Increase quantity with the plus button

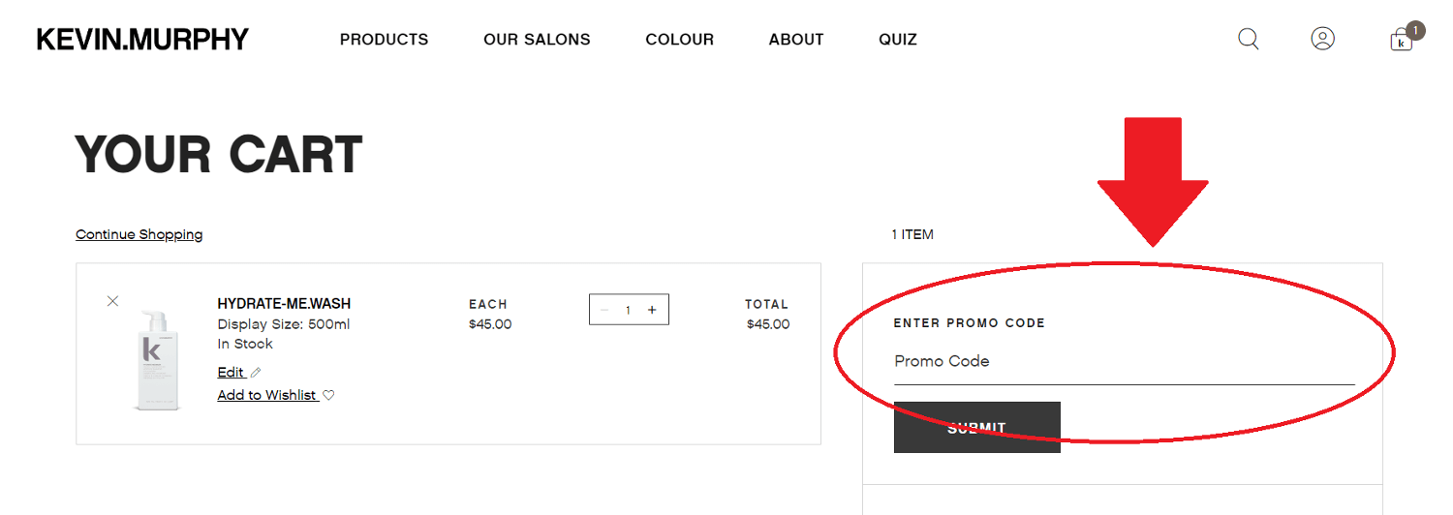click(652, 310)
